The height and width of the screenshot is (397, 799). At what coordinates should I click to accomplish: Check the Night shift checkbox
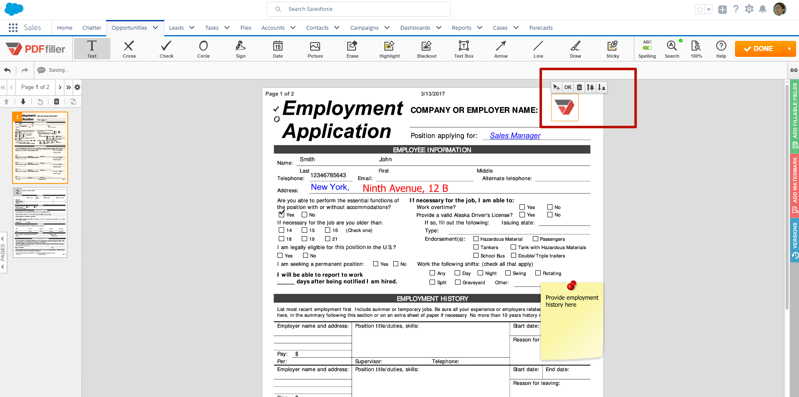[x=480, y=273]
